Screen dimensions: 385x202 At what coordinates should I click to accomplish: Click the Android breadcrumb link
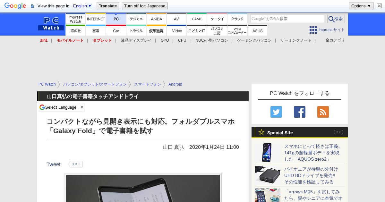tap(175, 84)
